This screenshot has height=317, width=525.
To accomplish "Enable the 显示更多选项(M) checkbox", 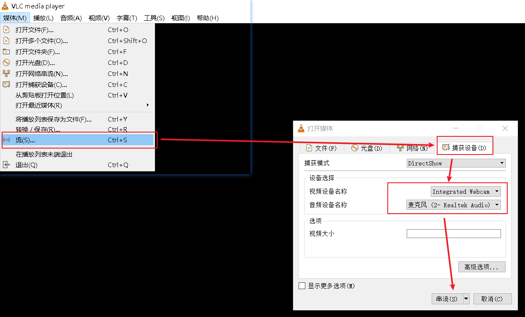I will 302,286.
